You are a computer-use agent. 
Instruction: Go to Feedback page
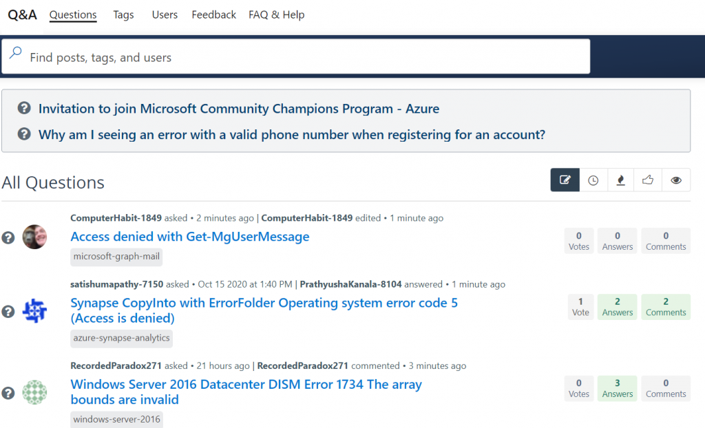pyautogui.click(x=213, y=14)
